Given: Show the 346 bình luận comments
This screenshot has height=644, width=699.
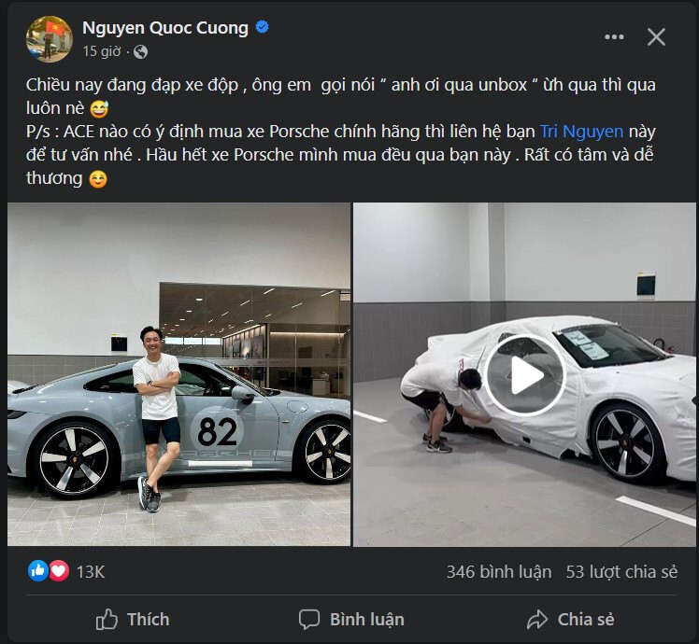Looking at the screenshot, I should pos(498,571).
